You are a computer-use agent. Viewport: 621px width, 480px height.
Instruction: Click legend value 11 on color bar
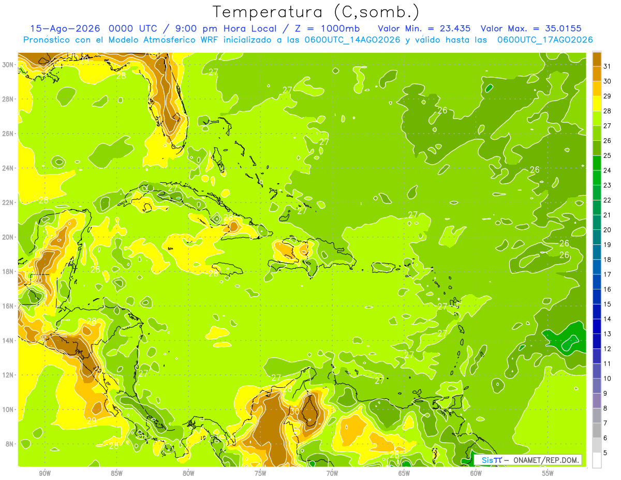click(608, 364)
